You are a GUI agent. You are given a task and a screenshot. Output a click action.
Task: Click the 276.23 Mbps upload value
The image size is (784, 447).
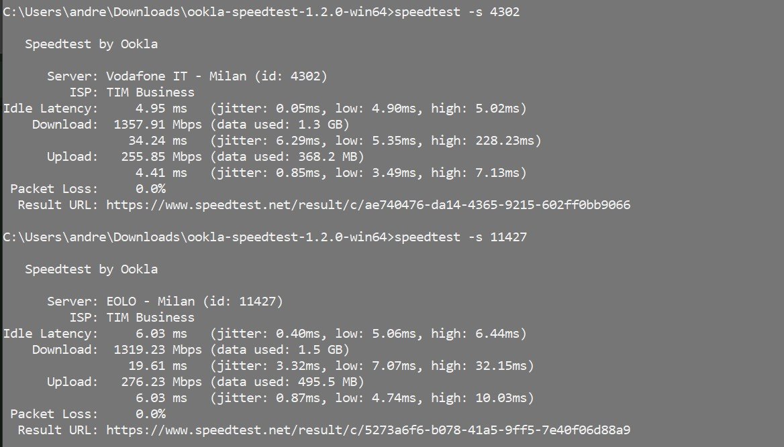161,382
